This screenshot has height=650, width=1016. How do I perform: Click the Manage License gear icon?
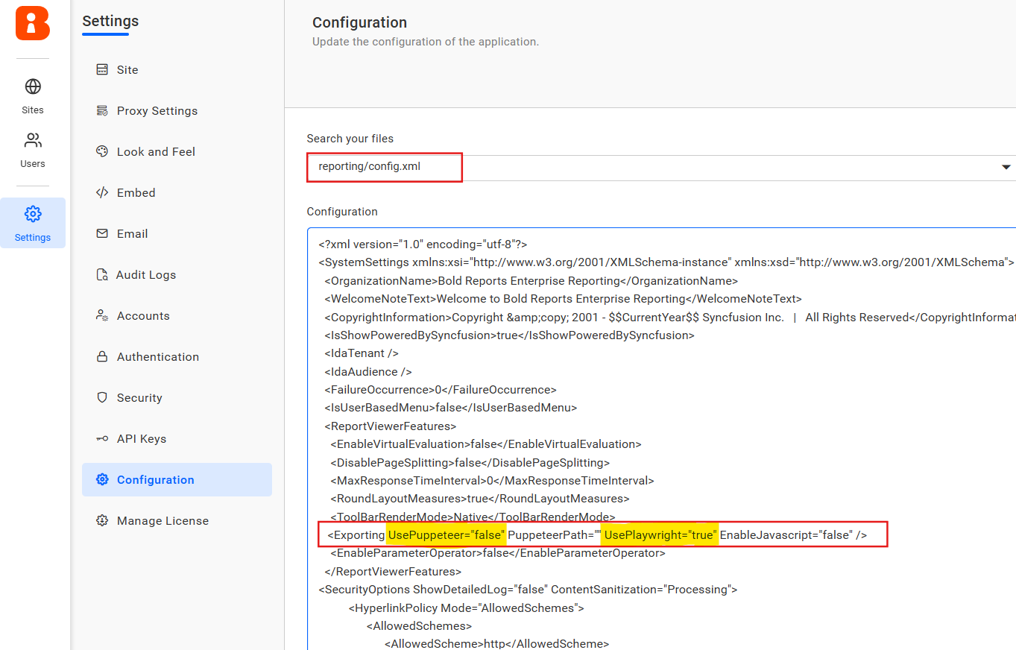pyautogui.click(x=102, y=520)
